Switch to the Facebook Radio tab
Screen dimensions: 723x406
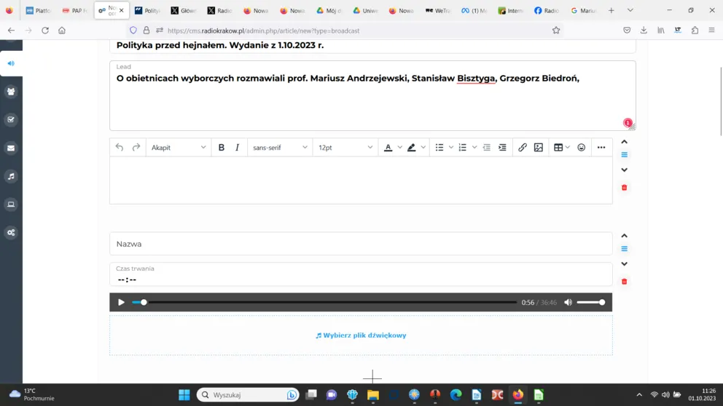click(547, 10)
